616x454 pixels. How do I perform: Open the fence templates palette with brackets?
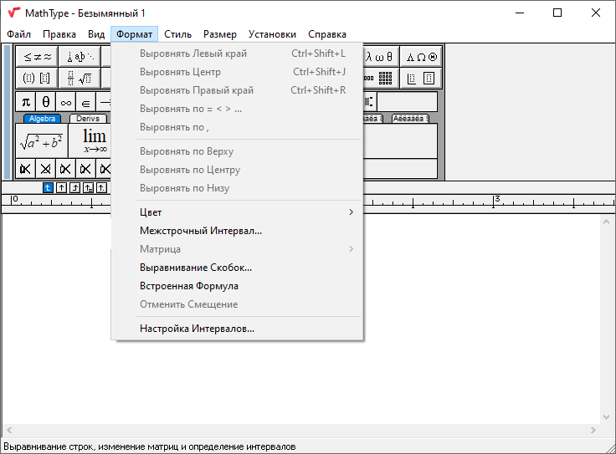point(37,79)
